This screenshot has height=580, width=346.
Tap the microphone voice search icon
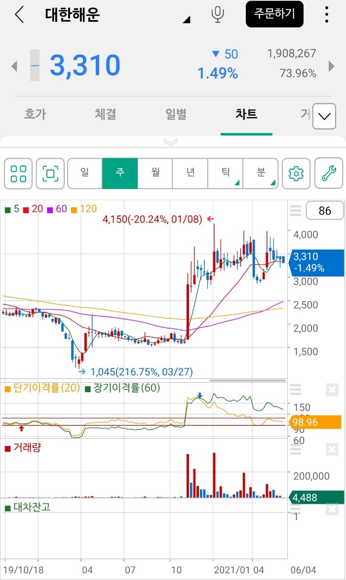218,14
